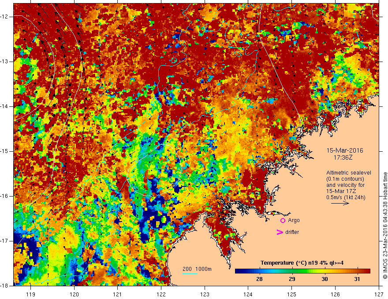Click longitude axis label '126'
This screenshot has width=388, height=299.
(x=335, y=295)
